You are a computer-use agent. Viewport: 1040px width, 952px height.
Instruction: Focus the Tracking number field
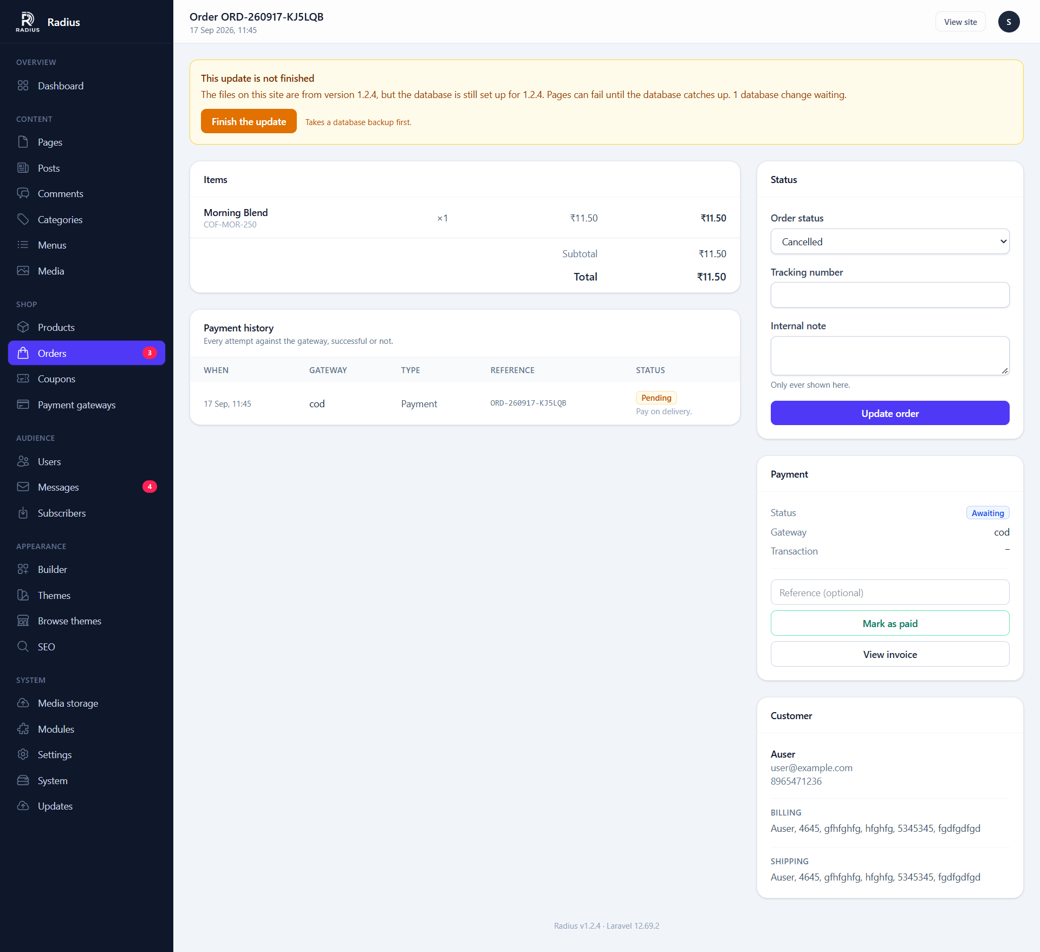(890, 295)
